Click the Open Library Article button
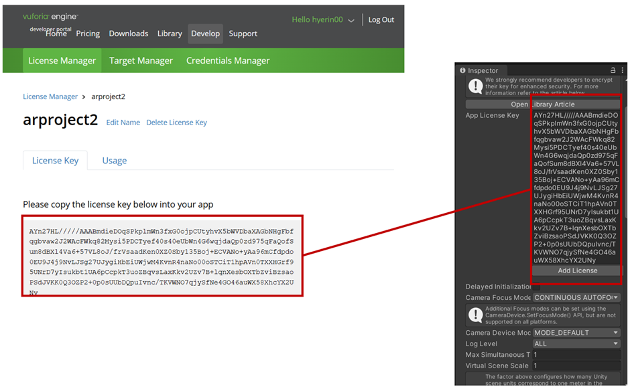 click(x=543, y=104)
